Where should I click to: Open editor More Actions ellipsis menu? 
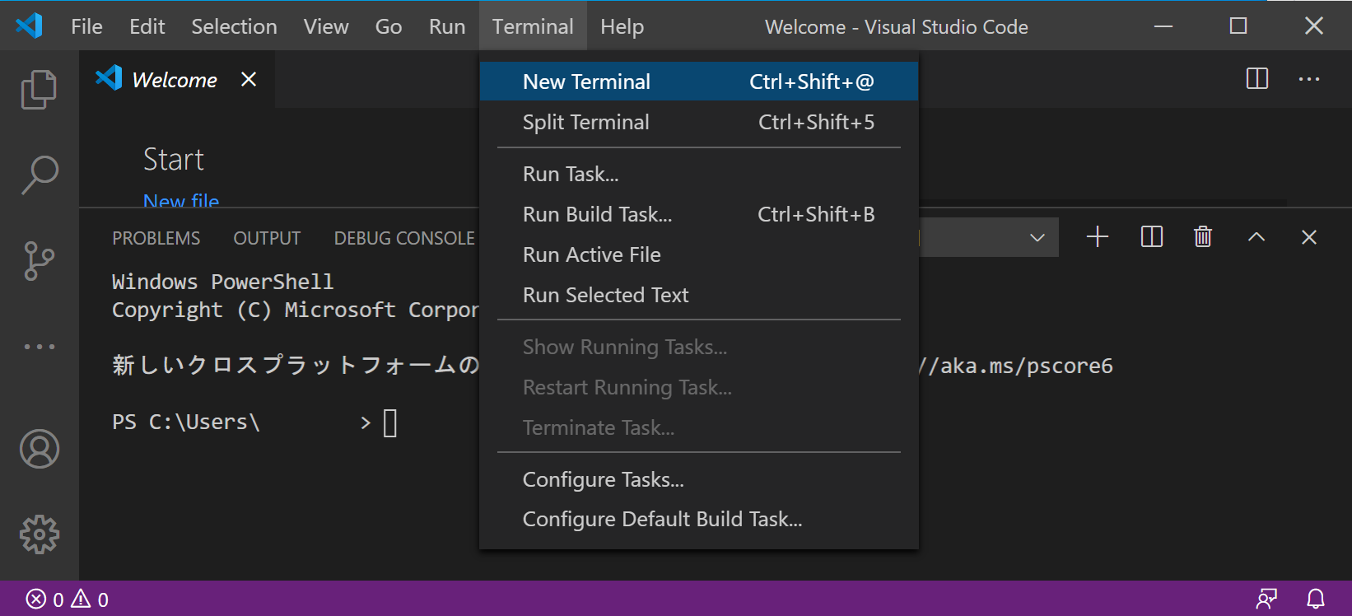pyautogui.click(x=1308, y=79)
